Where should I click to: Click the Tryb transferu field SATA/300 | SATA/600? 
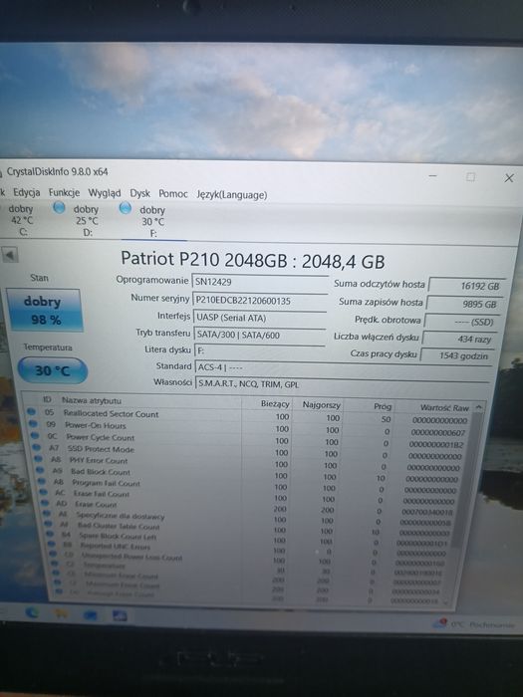[x=259, y=335]
